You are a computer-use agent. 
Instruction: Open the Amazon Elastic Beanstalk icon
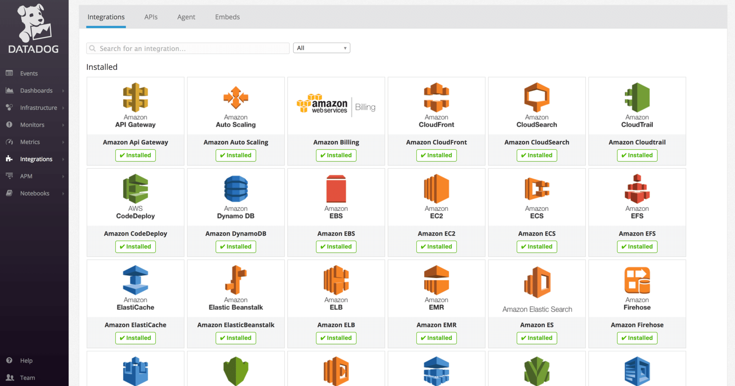(236, 280)
